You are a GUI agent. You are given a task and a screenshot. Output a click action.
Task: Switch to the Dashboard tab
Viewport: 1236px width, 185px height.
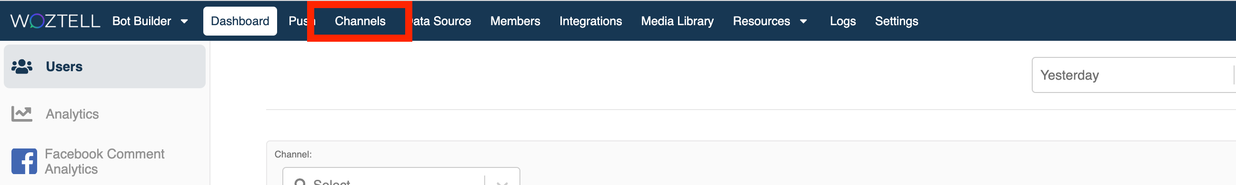240,21
